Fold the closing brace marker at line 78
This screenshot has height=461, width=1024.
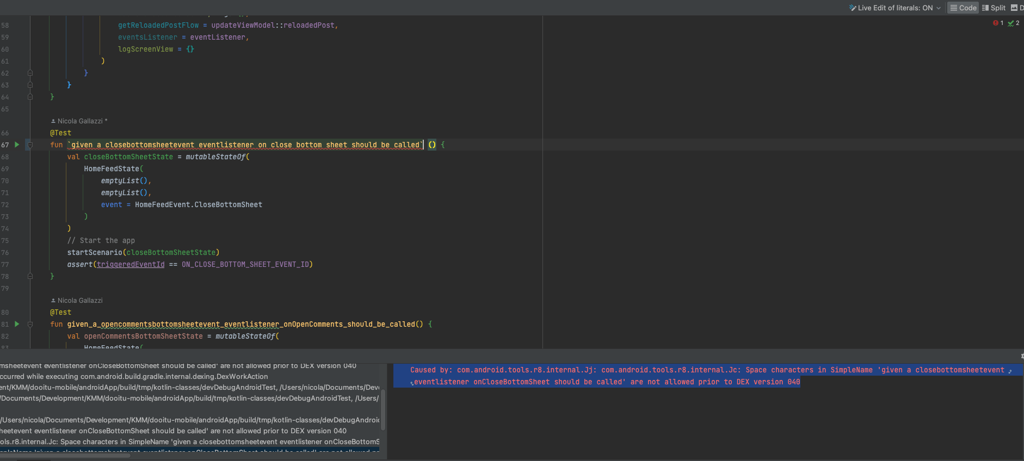[30, 276]
